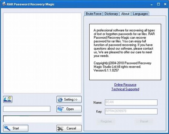Viewport: 169px width, 134px height.
Task: Start password recovery with Start button
Action: click(16, 128)
